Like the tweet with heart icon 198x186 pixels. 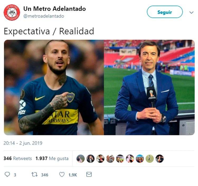point(62,174)
